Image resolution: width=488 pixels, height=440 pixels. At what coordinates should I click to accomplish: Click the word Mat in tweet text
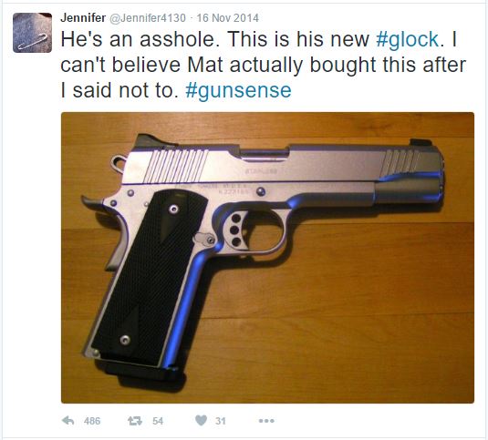205,65
